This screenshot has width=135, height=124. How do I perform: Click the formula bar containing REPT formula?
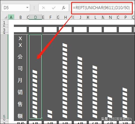click(102, 8)
